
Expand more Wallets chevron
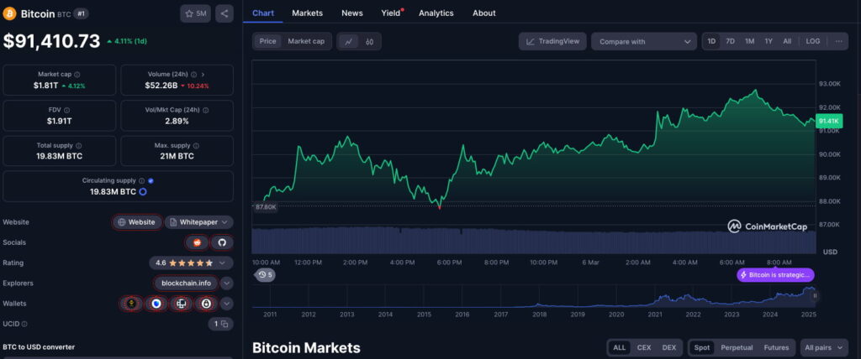pos(227,303)
